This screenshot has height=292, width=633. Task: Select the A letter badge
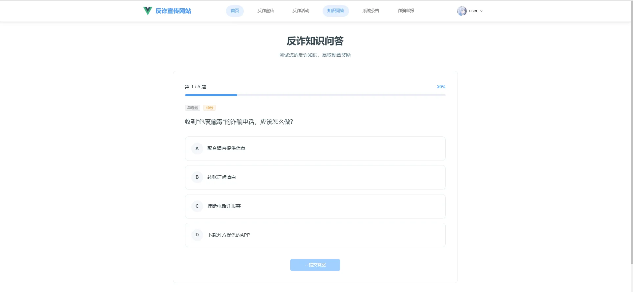(197, 149)
